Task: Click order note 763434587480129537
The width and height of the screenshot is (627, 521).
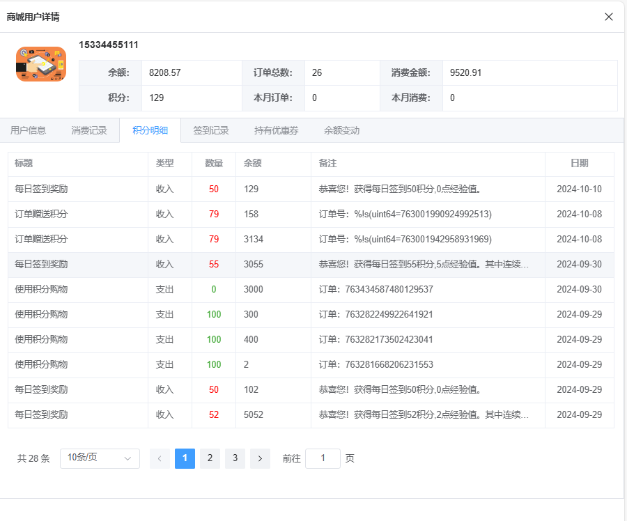Action: pos(376,289)
